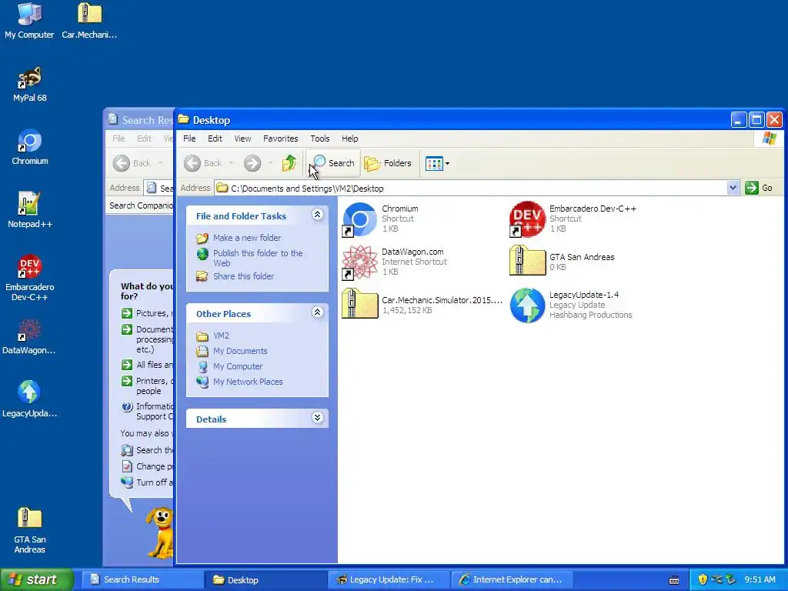Click address bar path field
788x591 pixels.
pyautogui.click(x=470, y=188)
